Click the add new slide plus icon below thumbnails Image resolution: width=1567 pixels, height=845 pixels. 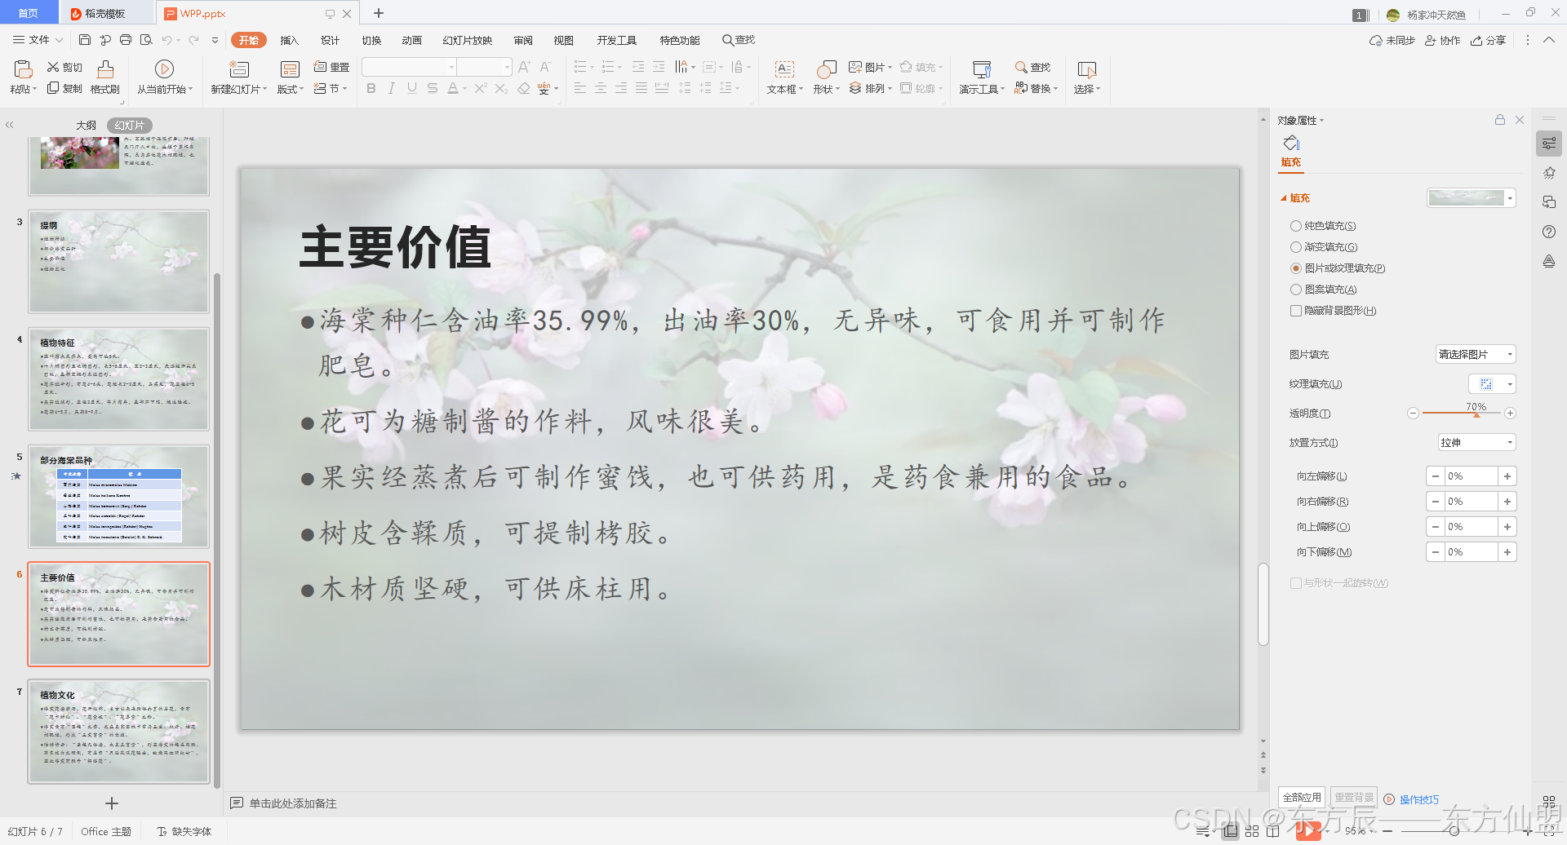[113, 803]
